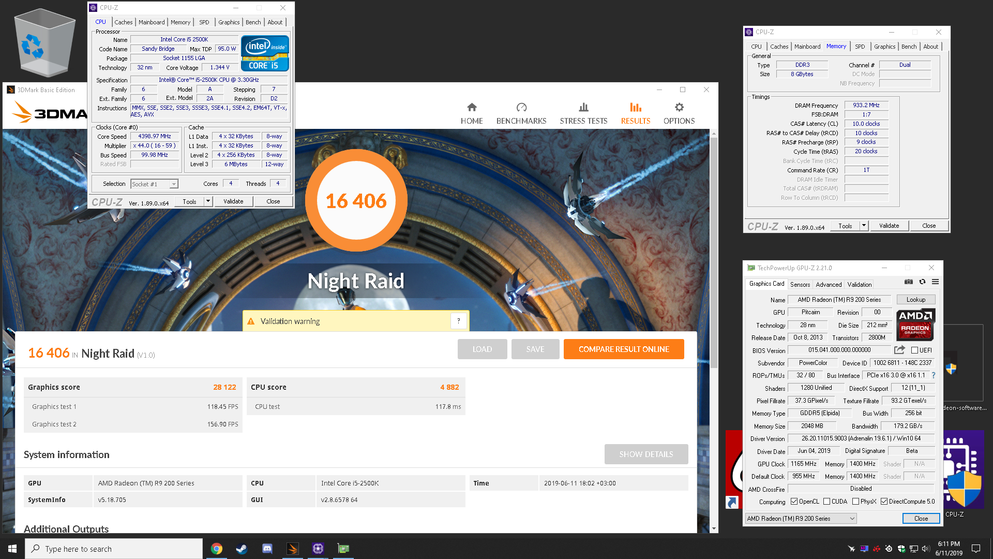Select the RESULTS section in 3DMark

pyautogui.click(x=636, y=113)
